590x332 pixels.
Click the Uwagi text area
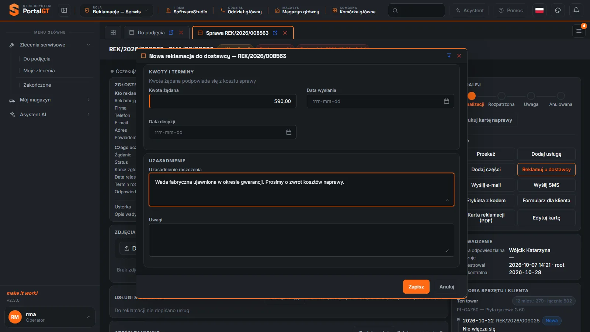[x=302, y=240]
